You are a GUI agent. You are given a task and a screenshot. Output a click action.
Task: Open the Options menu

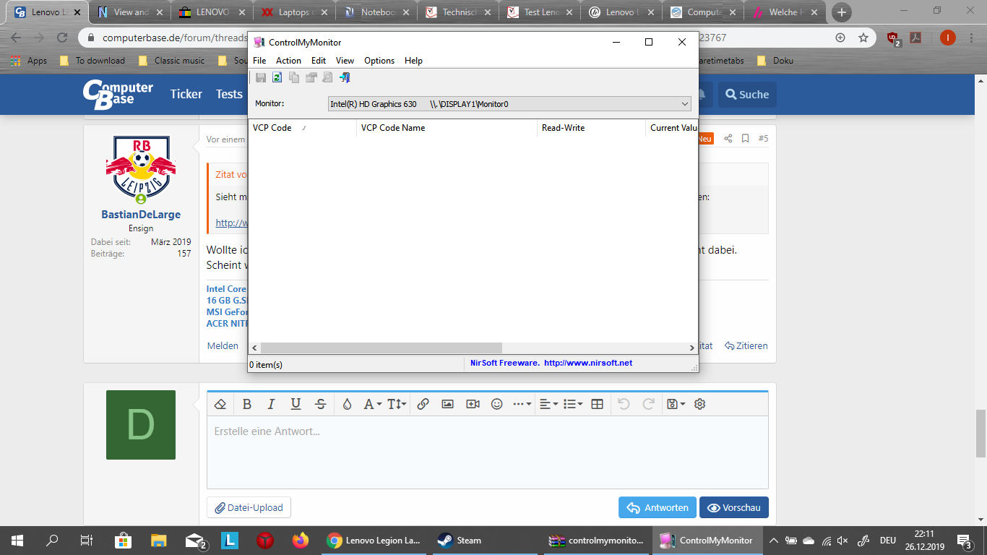click(x=379, y=61)
